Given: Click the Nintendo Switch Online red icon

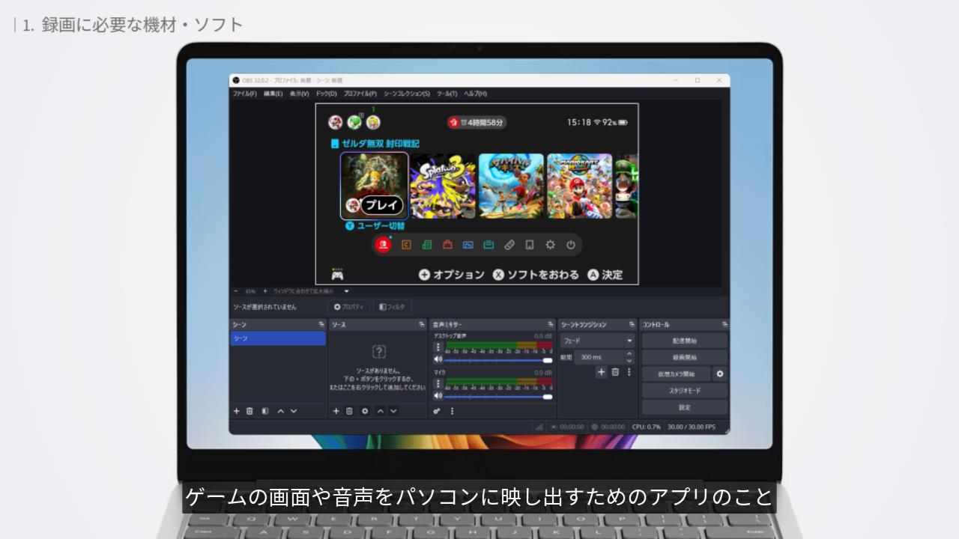Looking at the screenshot, I should coord(383,245).
